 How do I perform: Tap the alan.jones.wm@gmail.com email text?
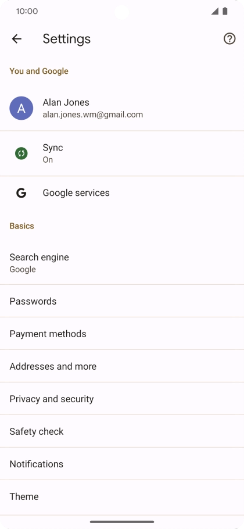(93, 115)
